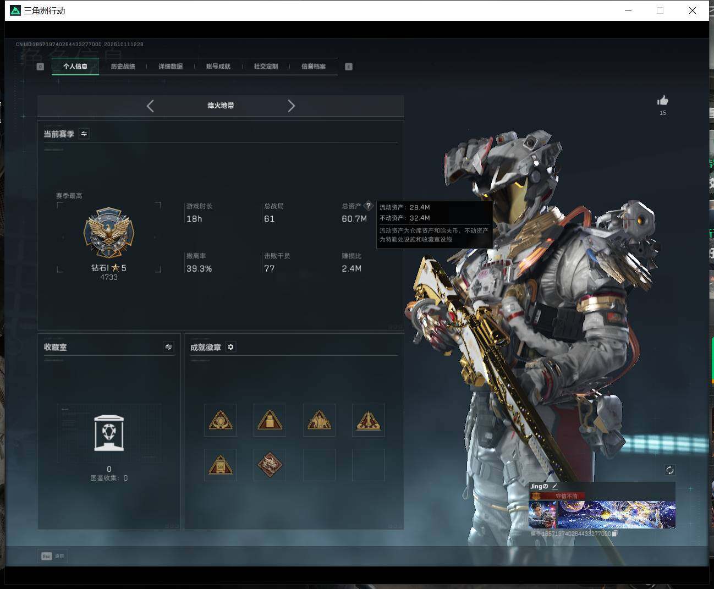Viewport: 714px width, 589px height.
Task: Open the 社交定制 tab
Action: point(266,67)
